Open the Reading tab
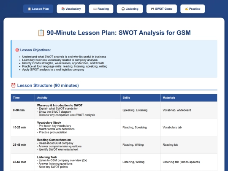 click(x=101, y=9)
